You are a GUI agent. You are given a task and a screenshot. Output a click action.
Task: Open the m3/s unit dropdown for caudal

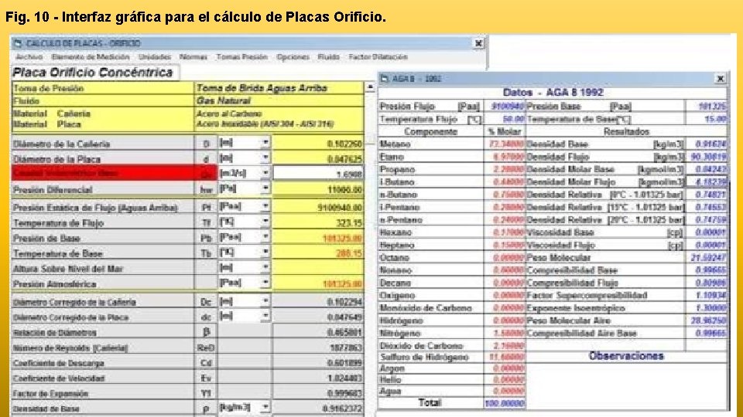tap(265, 173)
